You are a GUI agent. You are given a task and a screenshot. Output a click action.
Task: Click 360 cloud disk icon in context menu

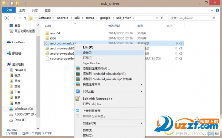click(x=78, y=92)
